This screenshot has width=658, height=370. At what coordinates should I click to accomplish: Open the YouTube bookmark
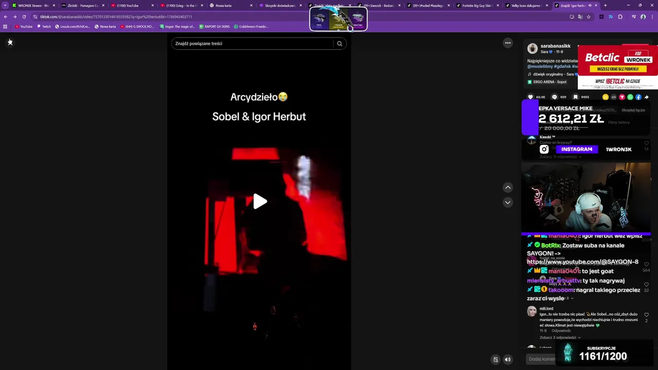coord(24,27)
